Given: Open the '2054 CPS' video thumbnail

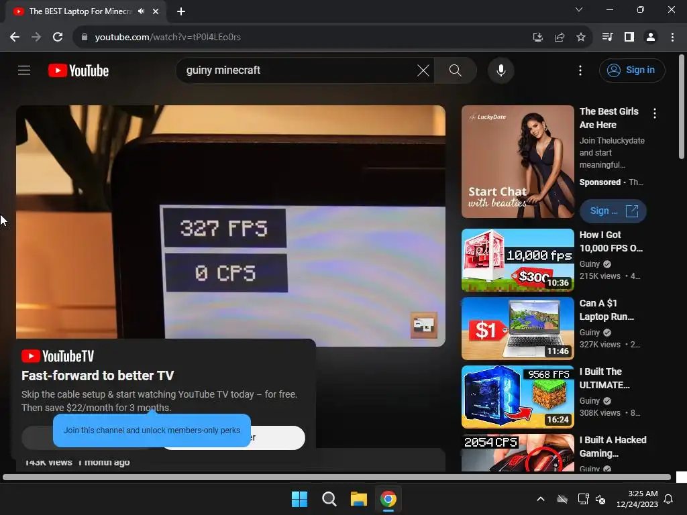Looking at the screenshot, I should coord(517,453).
